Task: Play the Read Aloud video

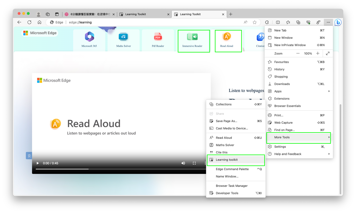Action: [38, 163]
